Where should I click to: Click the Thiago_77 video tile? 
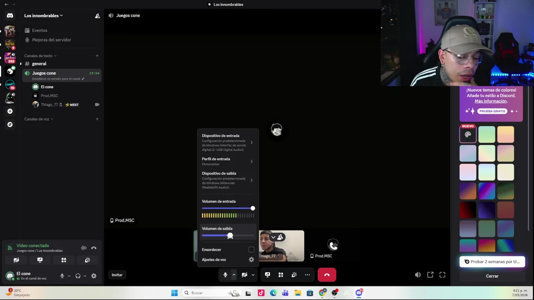282,246
